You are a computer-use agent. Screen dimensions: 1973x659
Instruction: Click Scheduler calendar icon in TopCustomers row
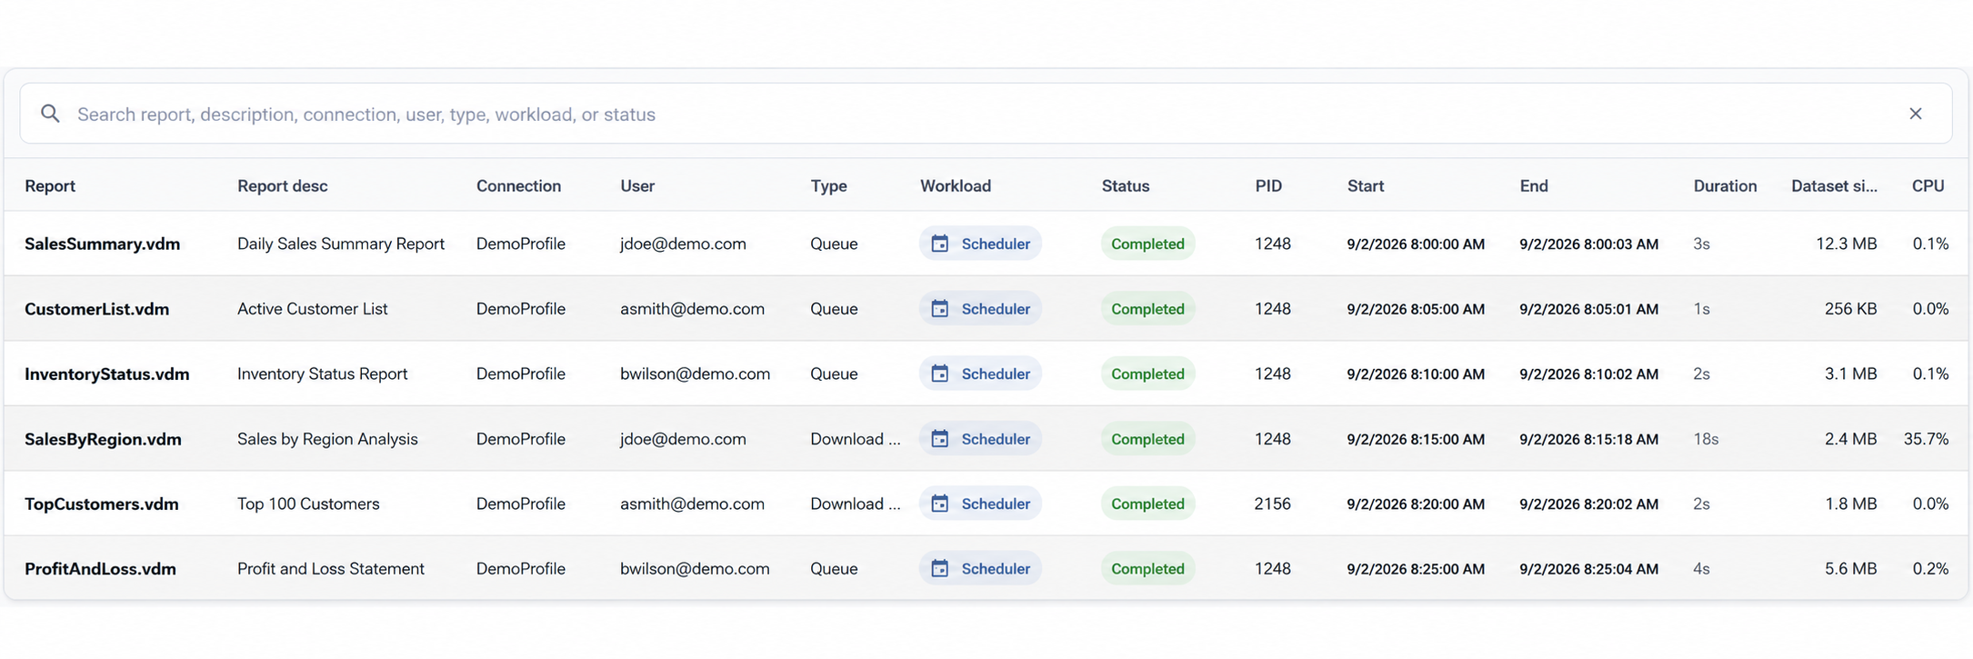coord(940,504)
